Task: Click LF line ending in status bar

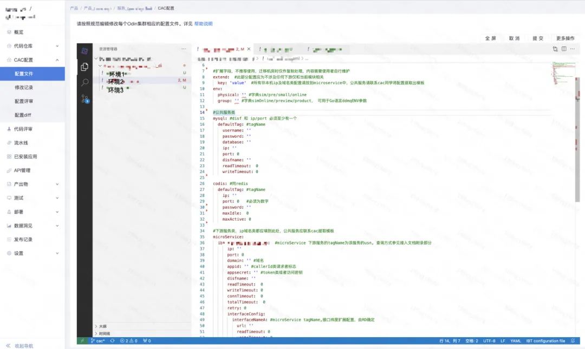Action: click(x=503, y=341)
